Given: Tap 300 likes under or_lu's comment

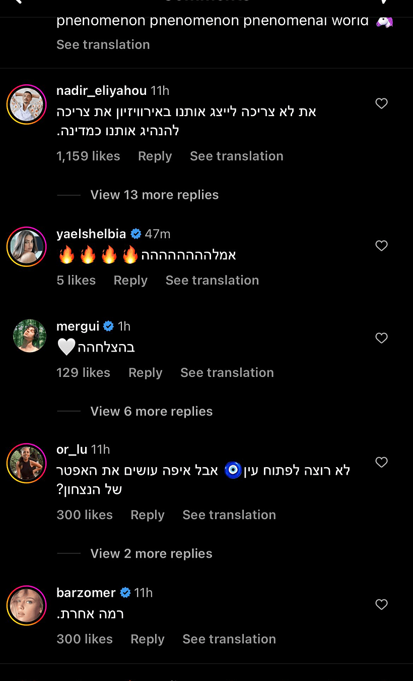Looking at the screenshot, I should 85,515.
